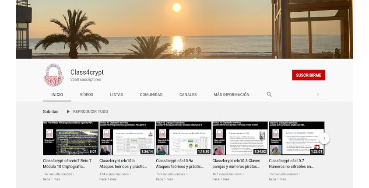Click the REPRODUCIR TODO link

(x=90, y=111)
